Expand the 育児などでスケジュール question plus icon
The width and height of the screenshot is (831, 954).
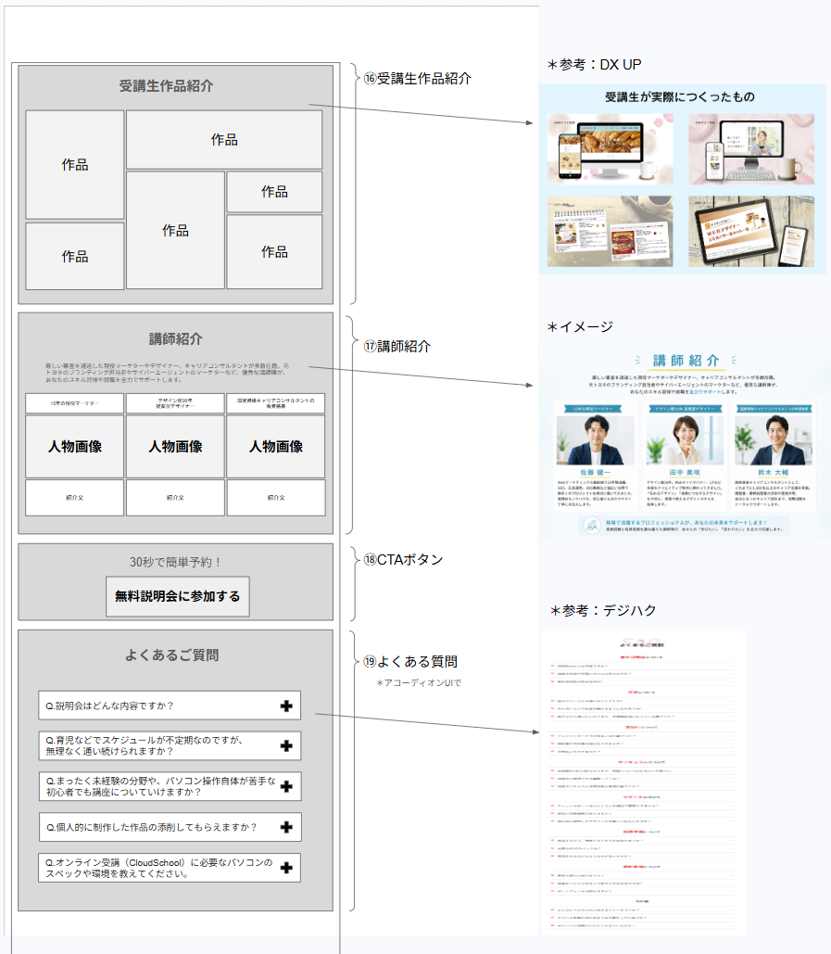pyautogui.click(x=286, y=746)
